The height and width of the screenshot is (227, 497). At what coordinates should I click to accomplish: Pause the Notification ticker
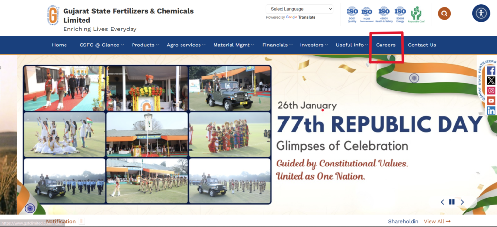pos(82,221)
